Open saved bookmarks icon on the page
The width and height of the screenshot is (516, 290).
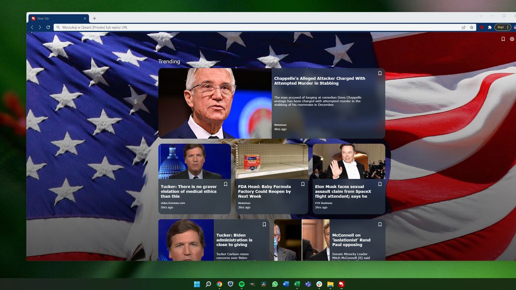point(503,39)
